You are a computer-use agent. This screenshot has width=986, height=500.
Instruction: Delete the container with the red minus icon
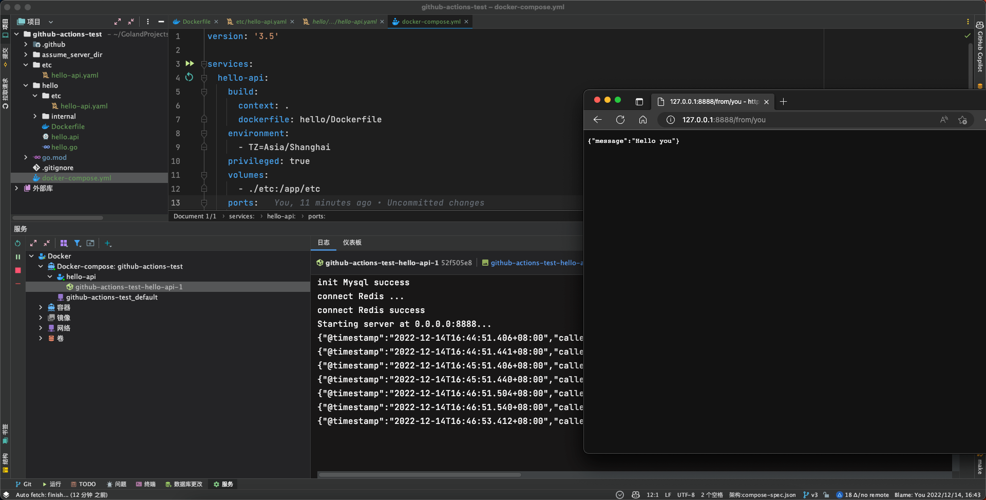click(18, 283)
